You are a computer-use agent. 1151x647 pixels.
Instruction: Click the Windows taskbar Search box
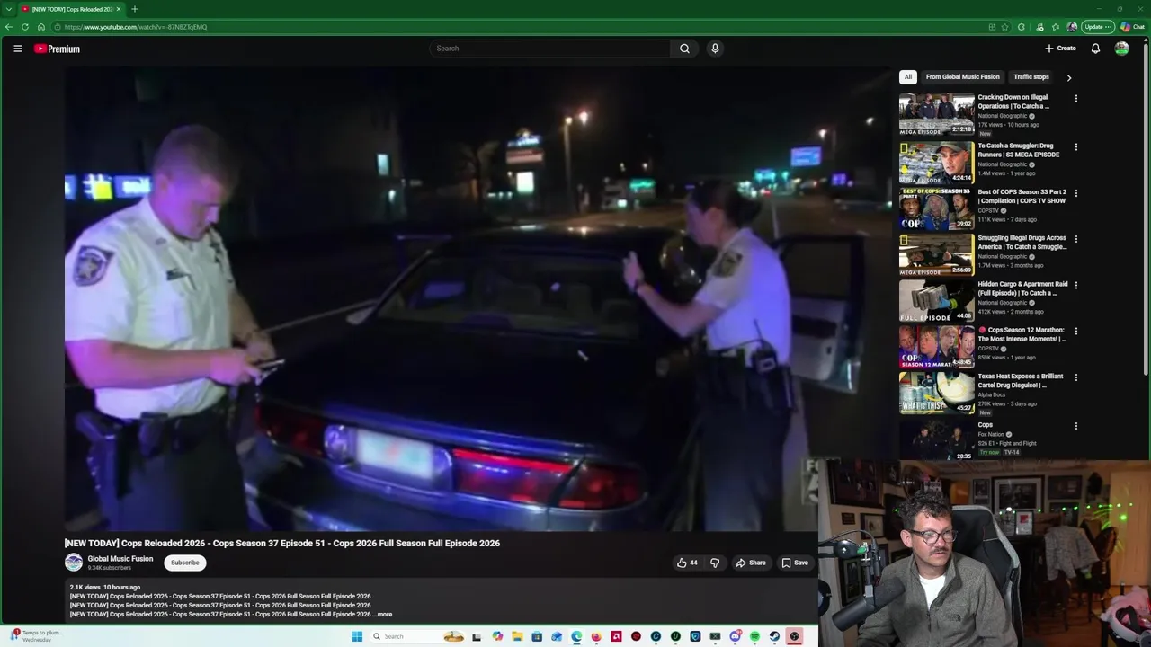(x=419, y=636)
